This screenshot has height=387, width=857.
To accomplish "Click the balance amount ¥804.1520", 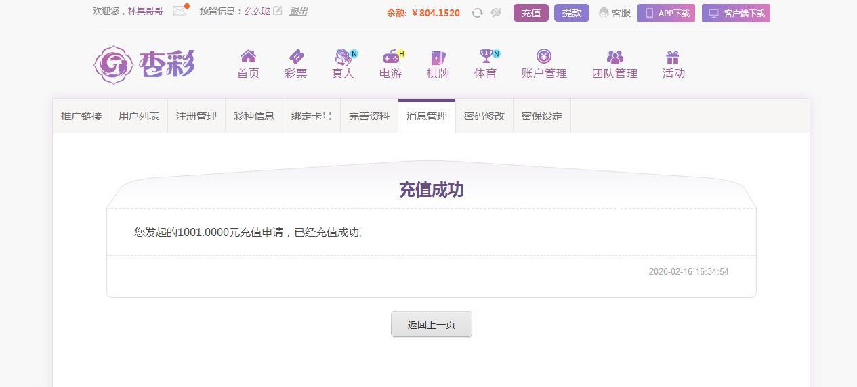I will [x=436, y=13].
